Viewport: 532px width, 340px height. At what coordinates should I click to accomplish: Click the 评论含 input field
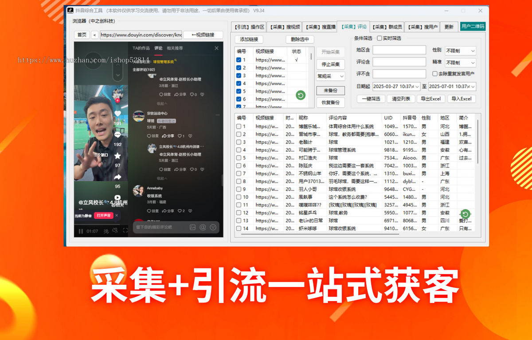click(399, 62)
